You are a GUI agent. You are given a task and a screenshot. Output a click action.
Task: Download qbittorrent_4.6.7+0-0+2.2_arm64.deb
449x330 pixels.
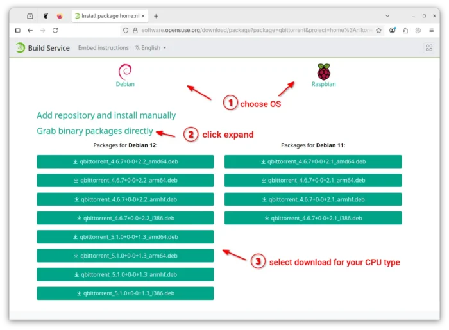[125, 181]
